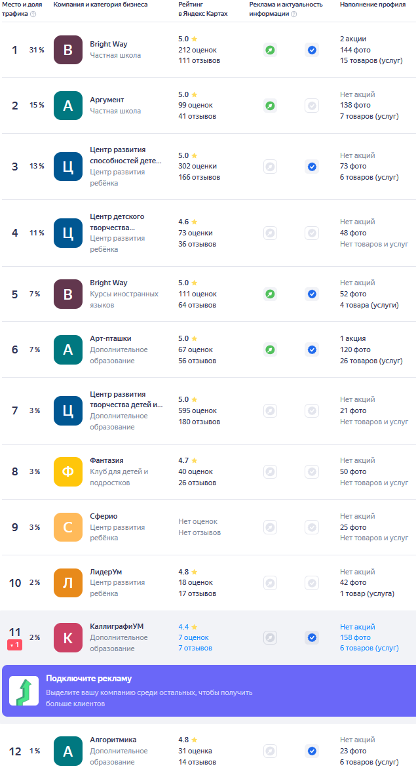416x777 pixels.
Task: Click the gray ad icon for Центр развития способностей
Action: coord(270,167)
